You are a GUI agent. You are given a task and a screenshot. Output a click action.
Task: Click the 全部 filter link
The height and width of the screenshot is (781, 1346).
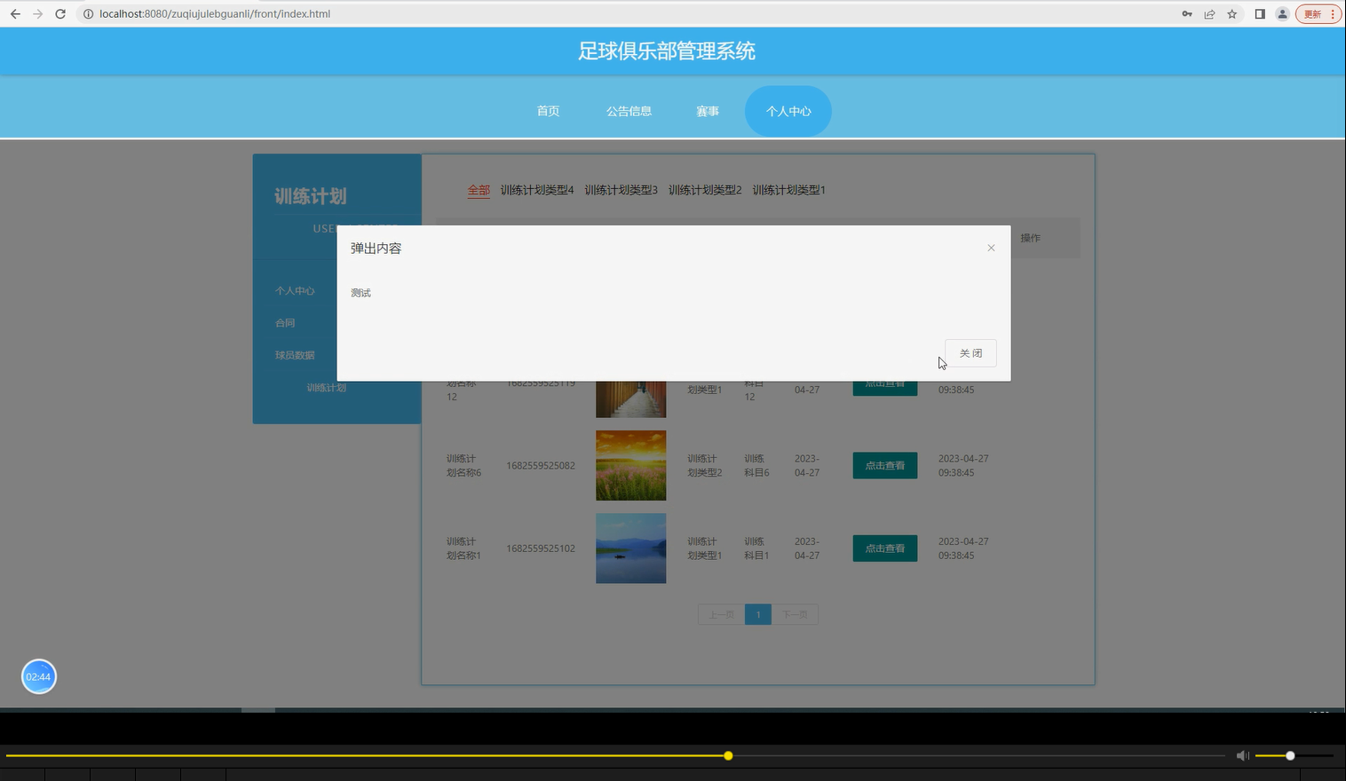coord(479,189)
